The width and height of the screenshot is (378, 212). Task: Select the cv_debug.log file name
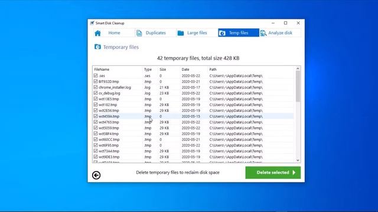coord(109,93)
